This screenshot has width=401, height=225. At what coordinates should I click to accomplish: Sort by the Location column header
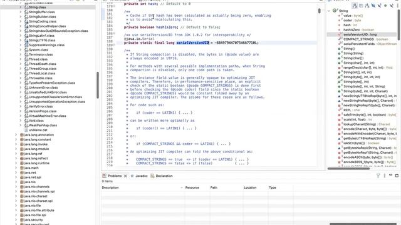255,187
